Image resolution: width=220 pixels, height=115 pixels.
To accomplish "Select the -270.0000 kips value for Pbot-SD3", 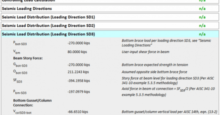I will pyautogui.click(x=79, y=43).
